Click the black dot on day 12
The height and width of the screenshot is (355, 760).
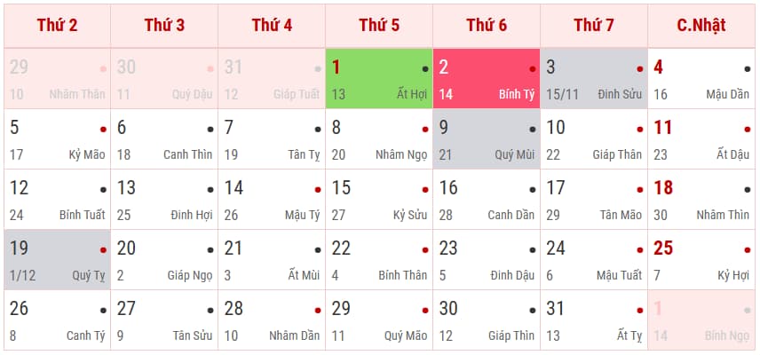tap(103, 190)
